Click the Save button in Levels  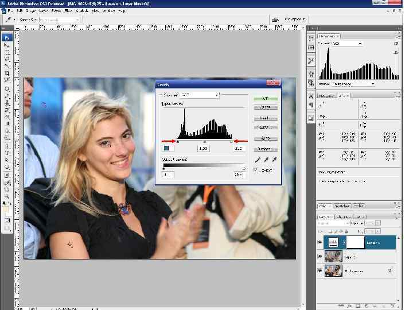(x=266, y=127)
